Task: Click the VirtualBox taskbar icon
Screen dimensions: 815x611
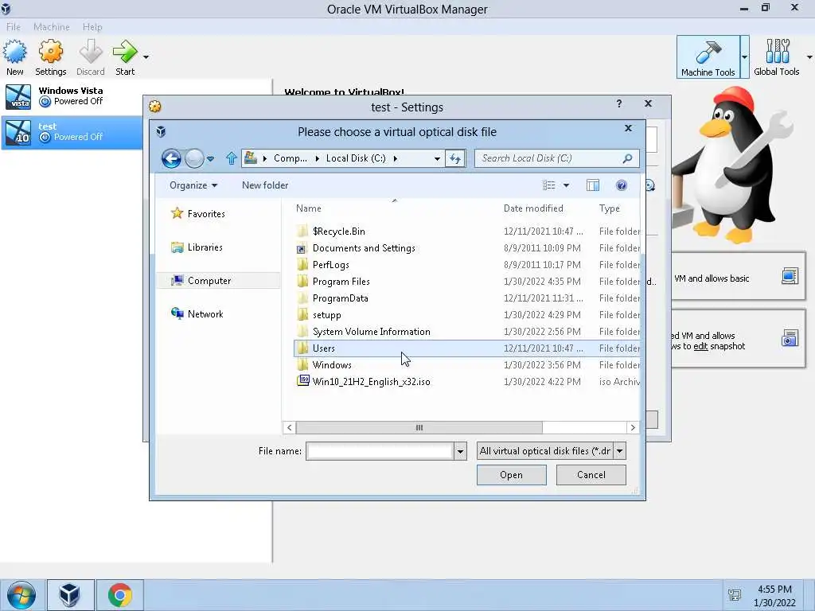Action: (x=71, y=595)
